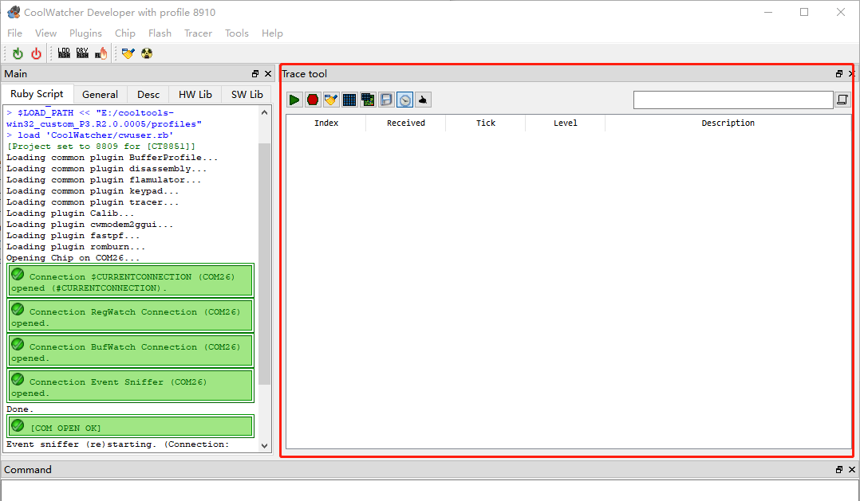Minimize the CoolWatcher window

click(x=768, y=12)
